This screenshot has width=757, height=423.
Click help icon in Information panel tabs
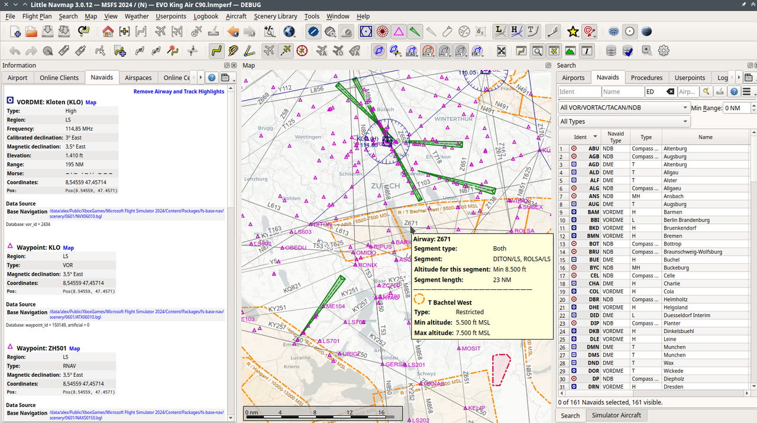[211, 78]
